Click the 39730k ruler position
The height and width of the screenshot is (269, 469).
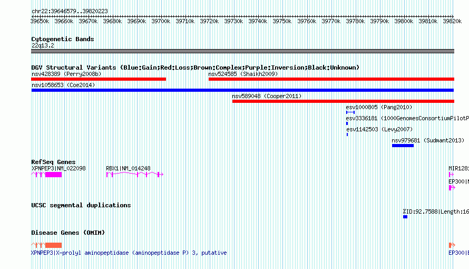pos(233,21)
